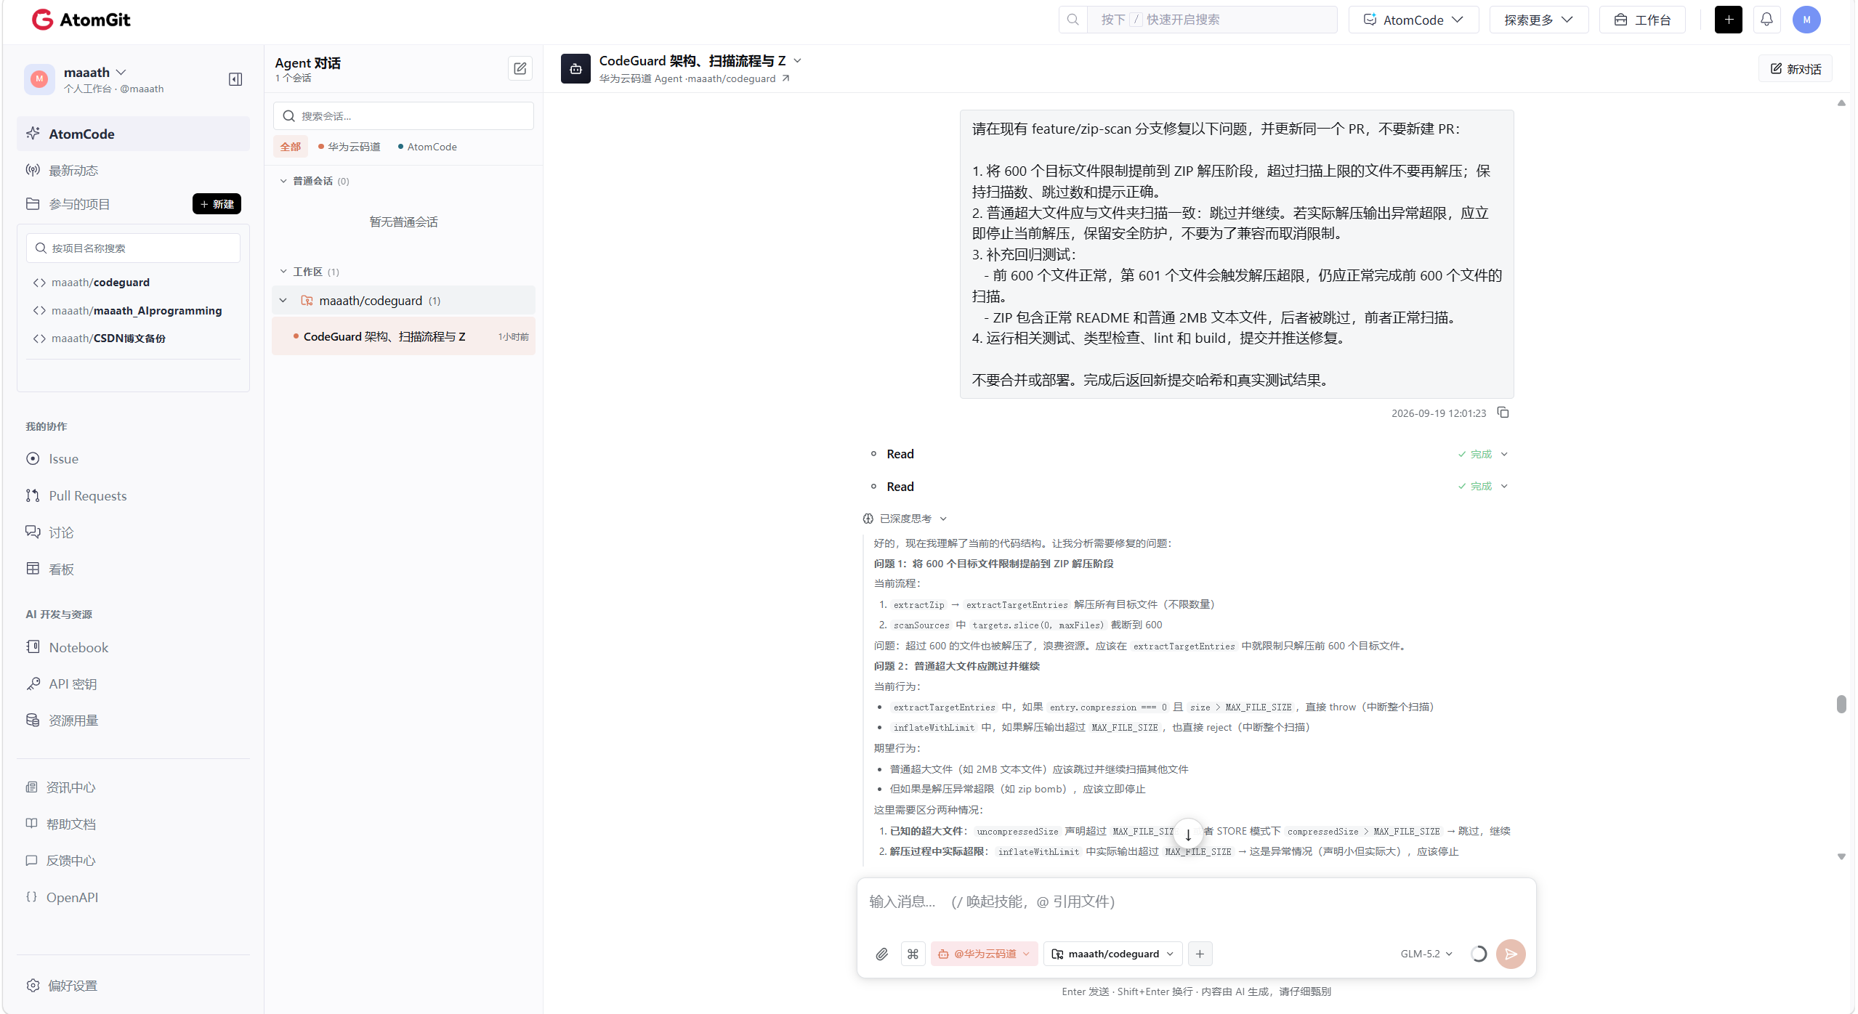The width and height of the screenshot is (1858, 1014).
Task: Open the 工作台 button
Action: click(1643, 20)
